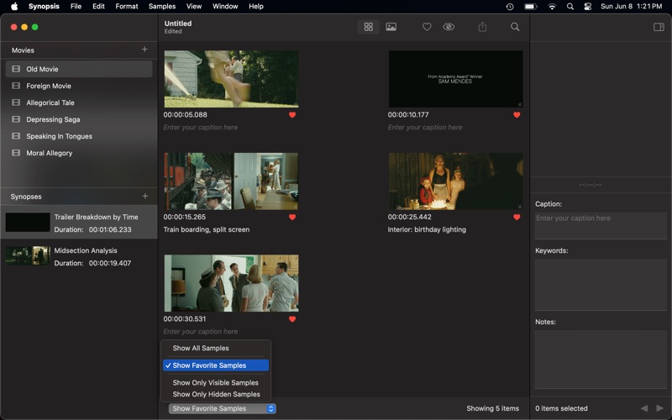Image resolution: width=672 pixels, height=420 pixels.
Task: Open the Show Favorite Samples popup button
Action: click(x=222, y=408)
